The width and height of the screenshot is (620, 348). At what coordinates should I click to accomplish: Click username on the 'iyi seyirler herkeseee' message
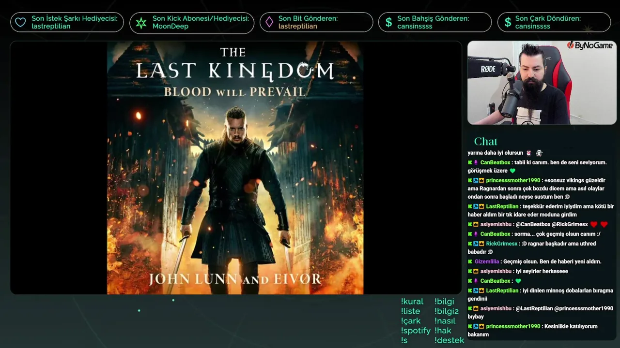(496, 271)
